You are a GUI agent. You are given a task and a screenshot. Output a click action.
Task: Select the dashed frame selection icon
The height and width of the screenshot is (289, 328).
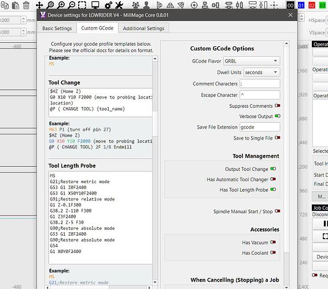coord(82,5)
